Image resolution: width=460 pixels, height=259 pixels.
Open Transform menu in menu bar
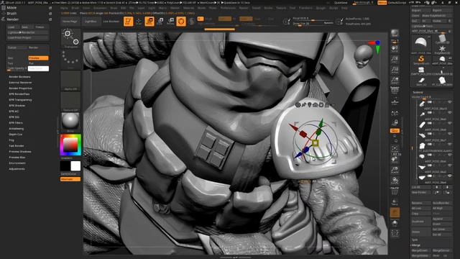tap(305, 8)
